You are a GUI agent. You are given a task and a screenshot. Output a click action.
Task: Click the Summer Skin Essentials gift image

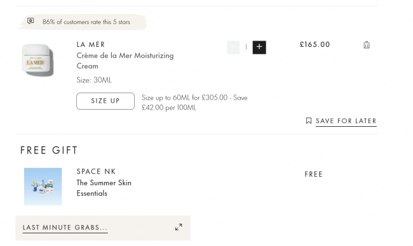[x=43, y=186]
